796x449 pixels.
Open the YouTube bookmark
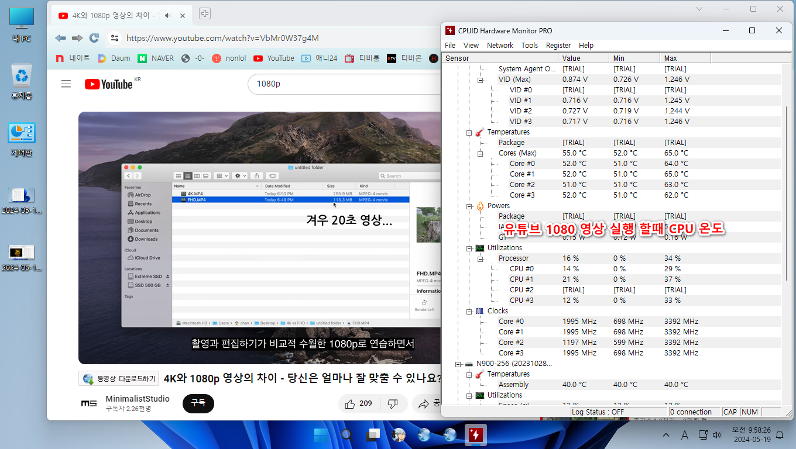pos(274,58)
